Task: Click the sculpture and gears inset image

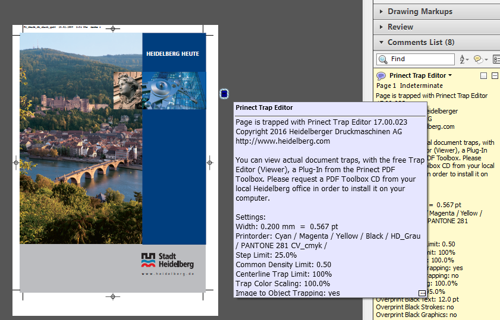Action: tap(159, 91)
